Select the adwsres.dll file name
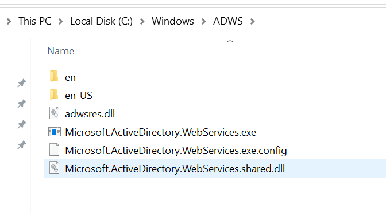Image resolution: width=386 pixels, height=213 pixels. pyautogui.click(x=90, y=114)
